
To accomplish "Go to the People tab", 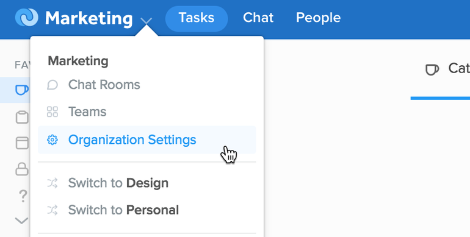I will tap(319, 18).
